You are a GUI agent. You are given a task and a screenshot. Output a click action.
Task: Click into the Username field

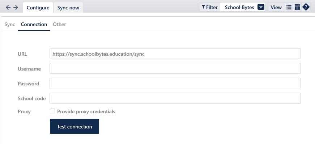click(x=175, y=68)
